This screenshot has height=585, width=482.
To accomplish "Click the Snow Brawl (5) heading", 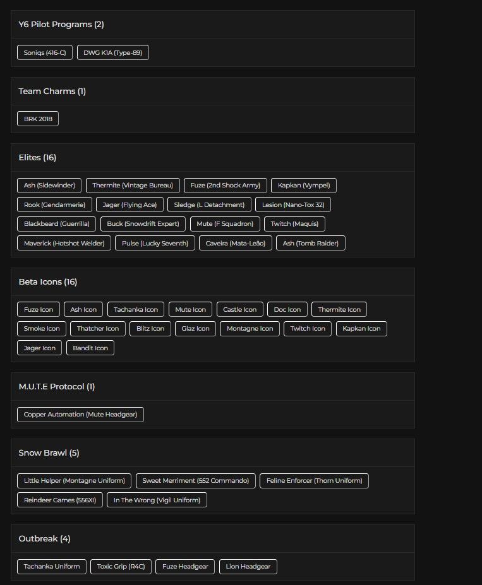I will [49, 452].
